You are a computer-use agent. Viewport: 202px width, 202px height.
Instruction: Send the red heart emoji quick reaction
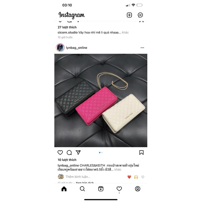click(x=129, y=177)
